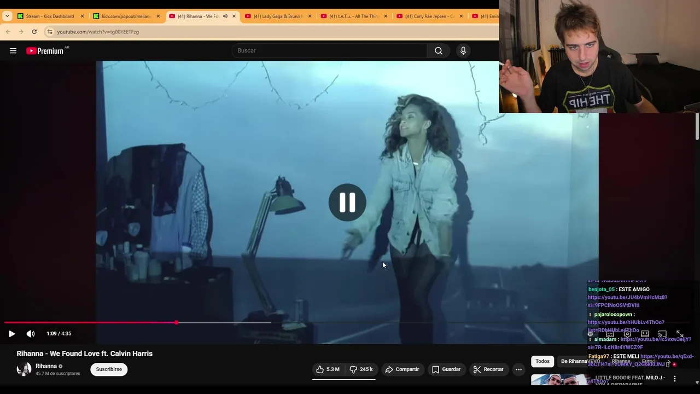700x394 pixels.
Task: Open the Recortar clip button
Action: tap(488, 369)
